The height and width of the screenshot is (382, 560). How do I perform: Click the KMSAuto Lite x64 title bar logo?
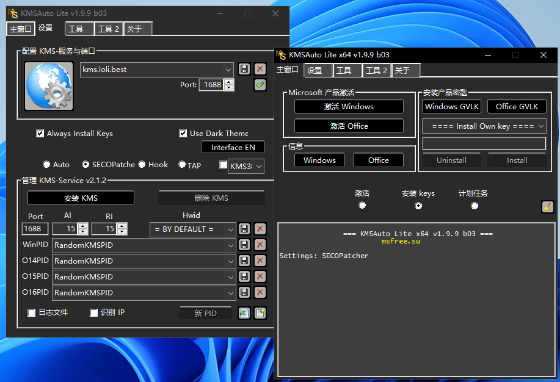pyautogui.click(x=281, y=55)
